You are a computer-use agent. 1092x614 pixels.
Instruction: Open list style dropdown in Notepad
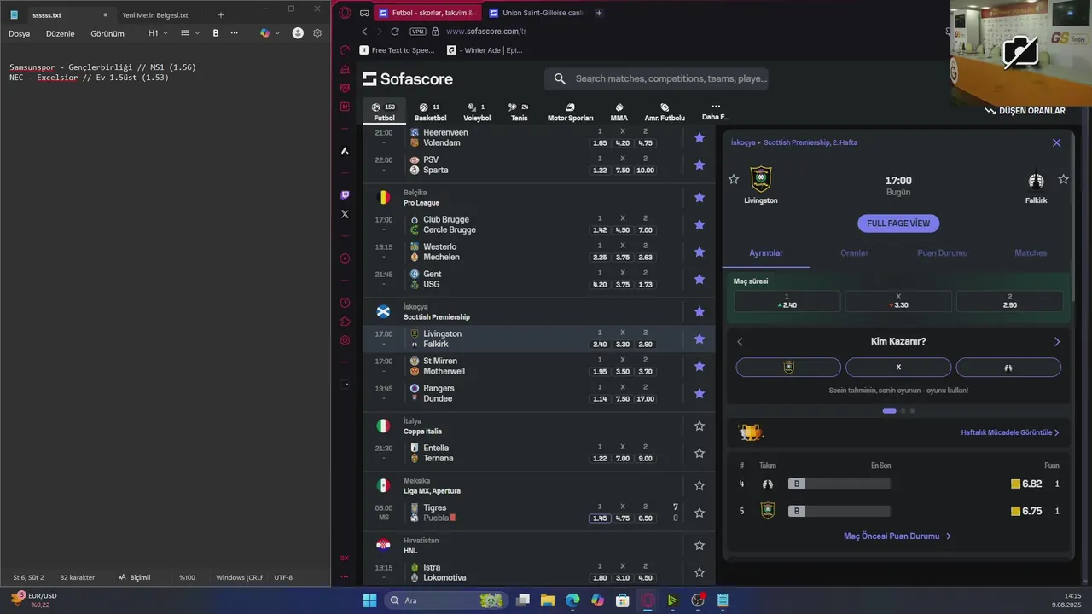tap(190, 33)
